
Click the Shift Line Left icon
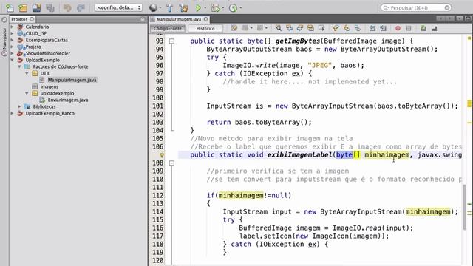tap(372, 28)
